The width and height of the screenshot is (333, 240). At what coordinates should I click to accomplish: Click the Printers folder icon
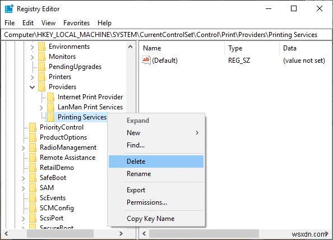[41, 77]
